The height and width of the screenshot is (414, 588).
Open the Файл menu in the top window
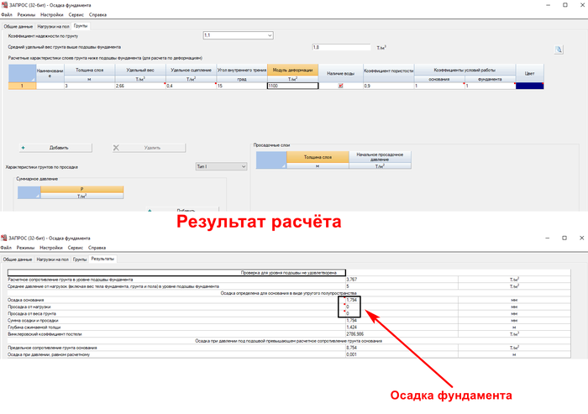pos(7,15)
